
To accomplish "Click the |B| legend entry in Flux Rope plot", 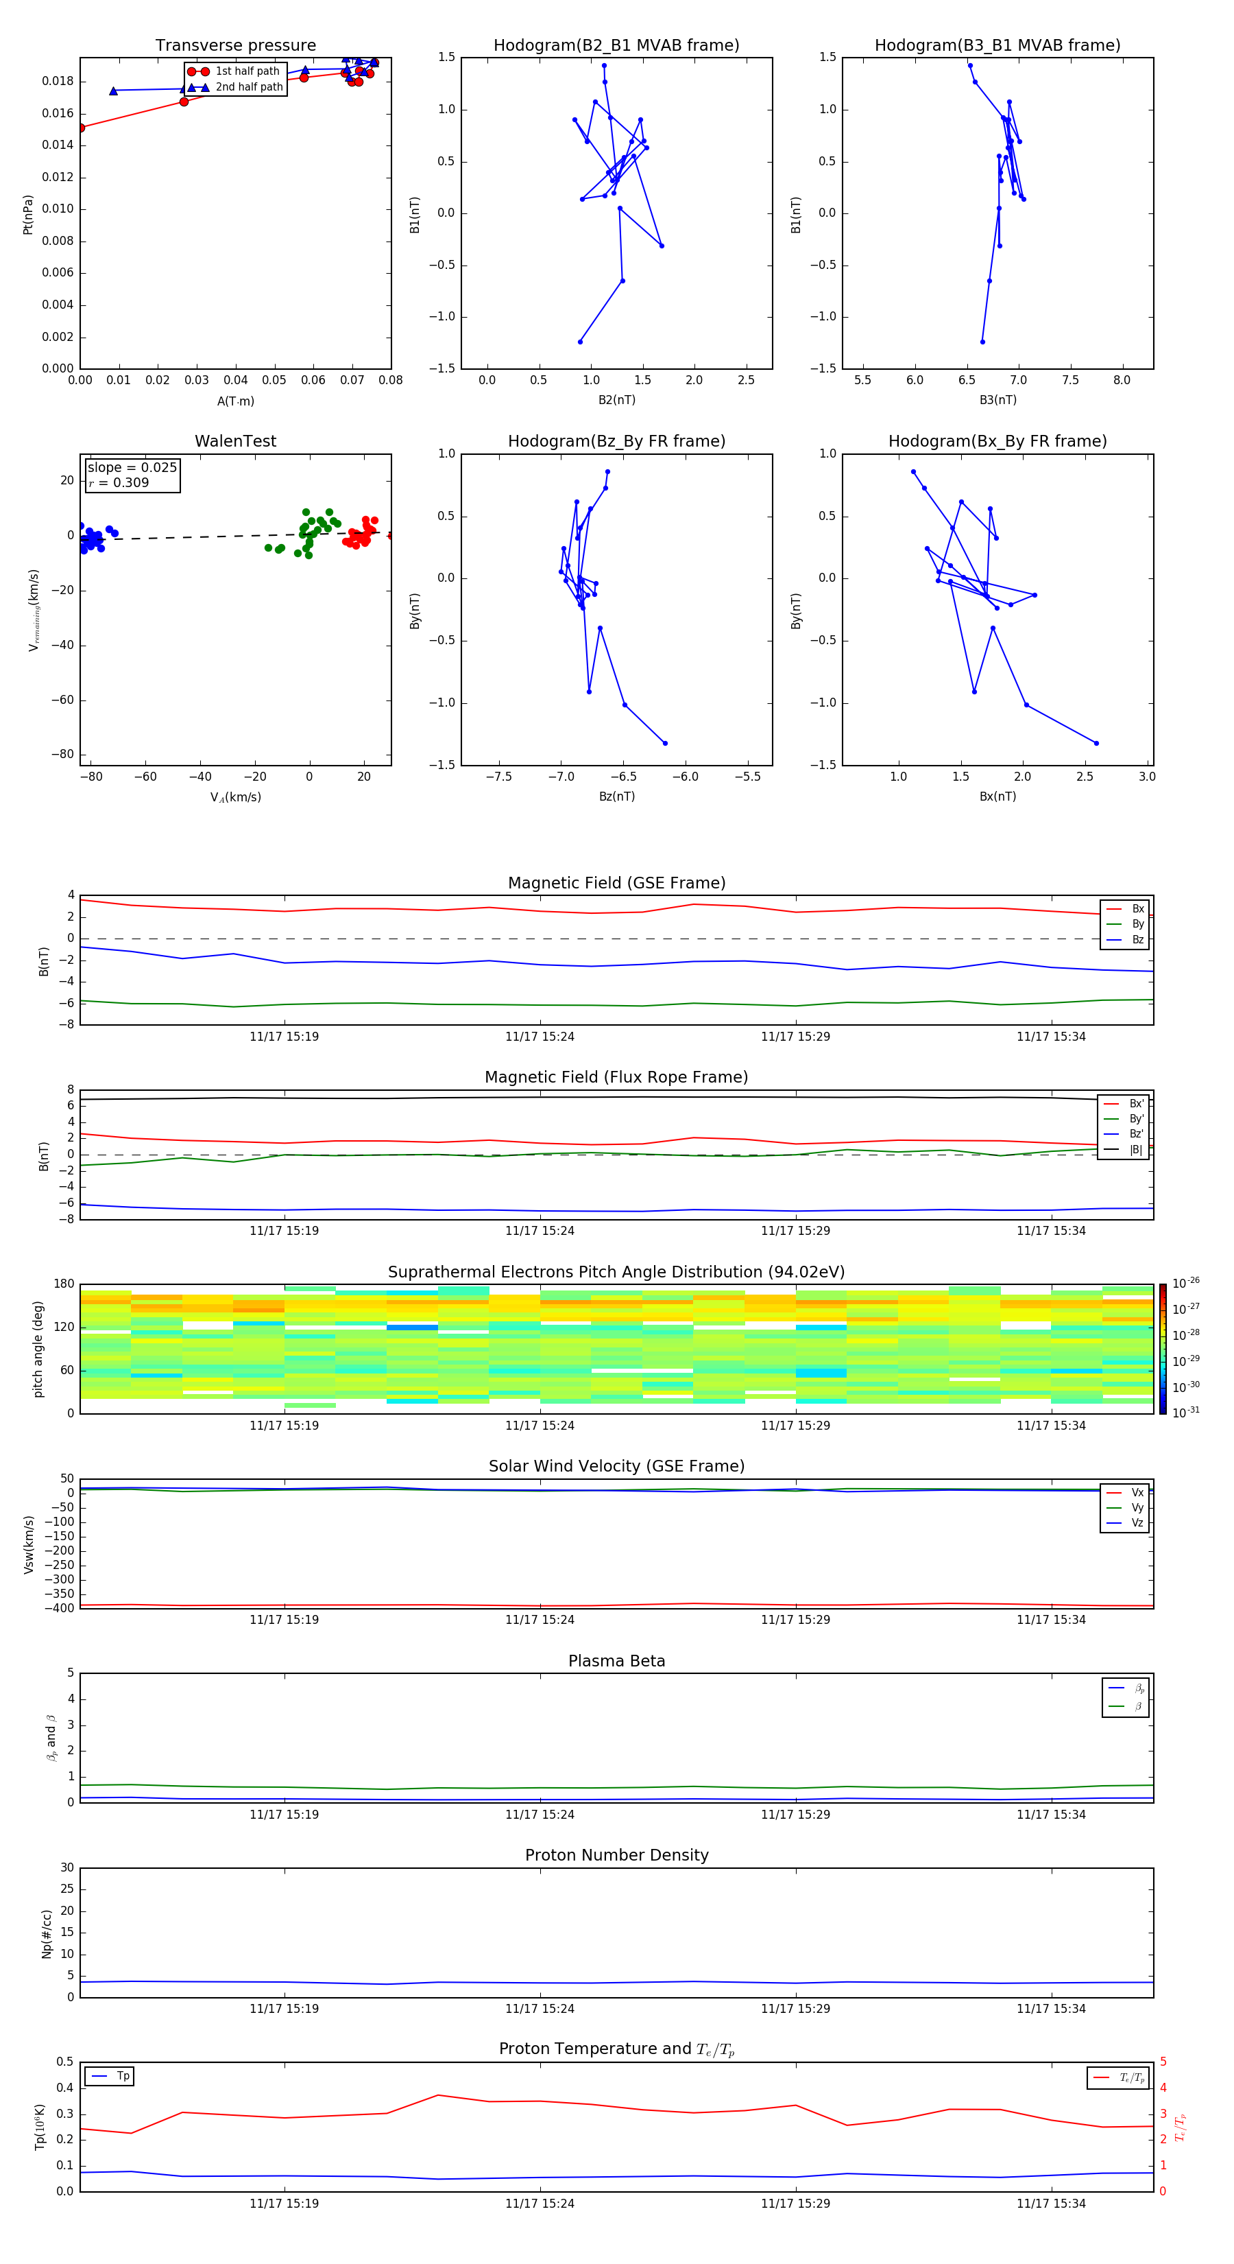I will coord(1124,1150).
